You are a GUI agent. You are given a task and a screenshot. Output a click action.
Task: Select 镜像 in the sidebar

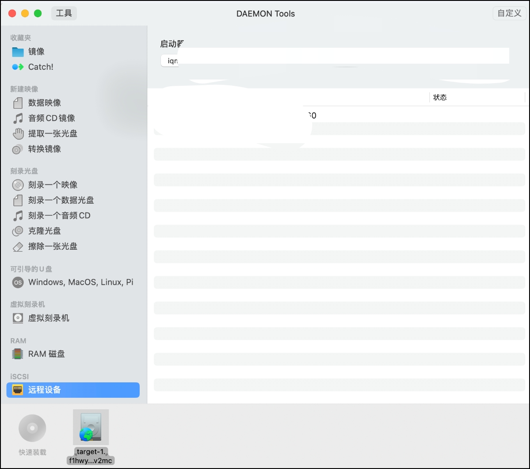[36, 52]
